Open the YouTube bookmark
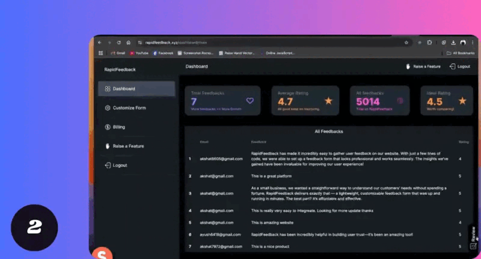 click(x=139, y=53)
